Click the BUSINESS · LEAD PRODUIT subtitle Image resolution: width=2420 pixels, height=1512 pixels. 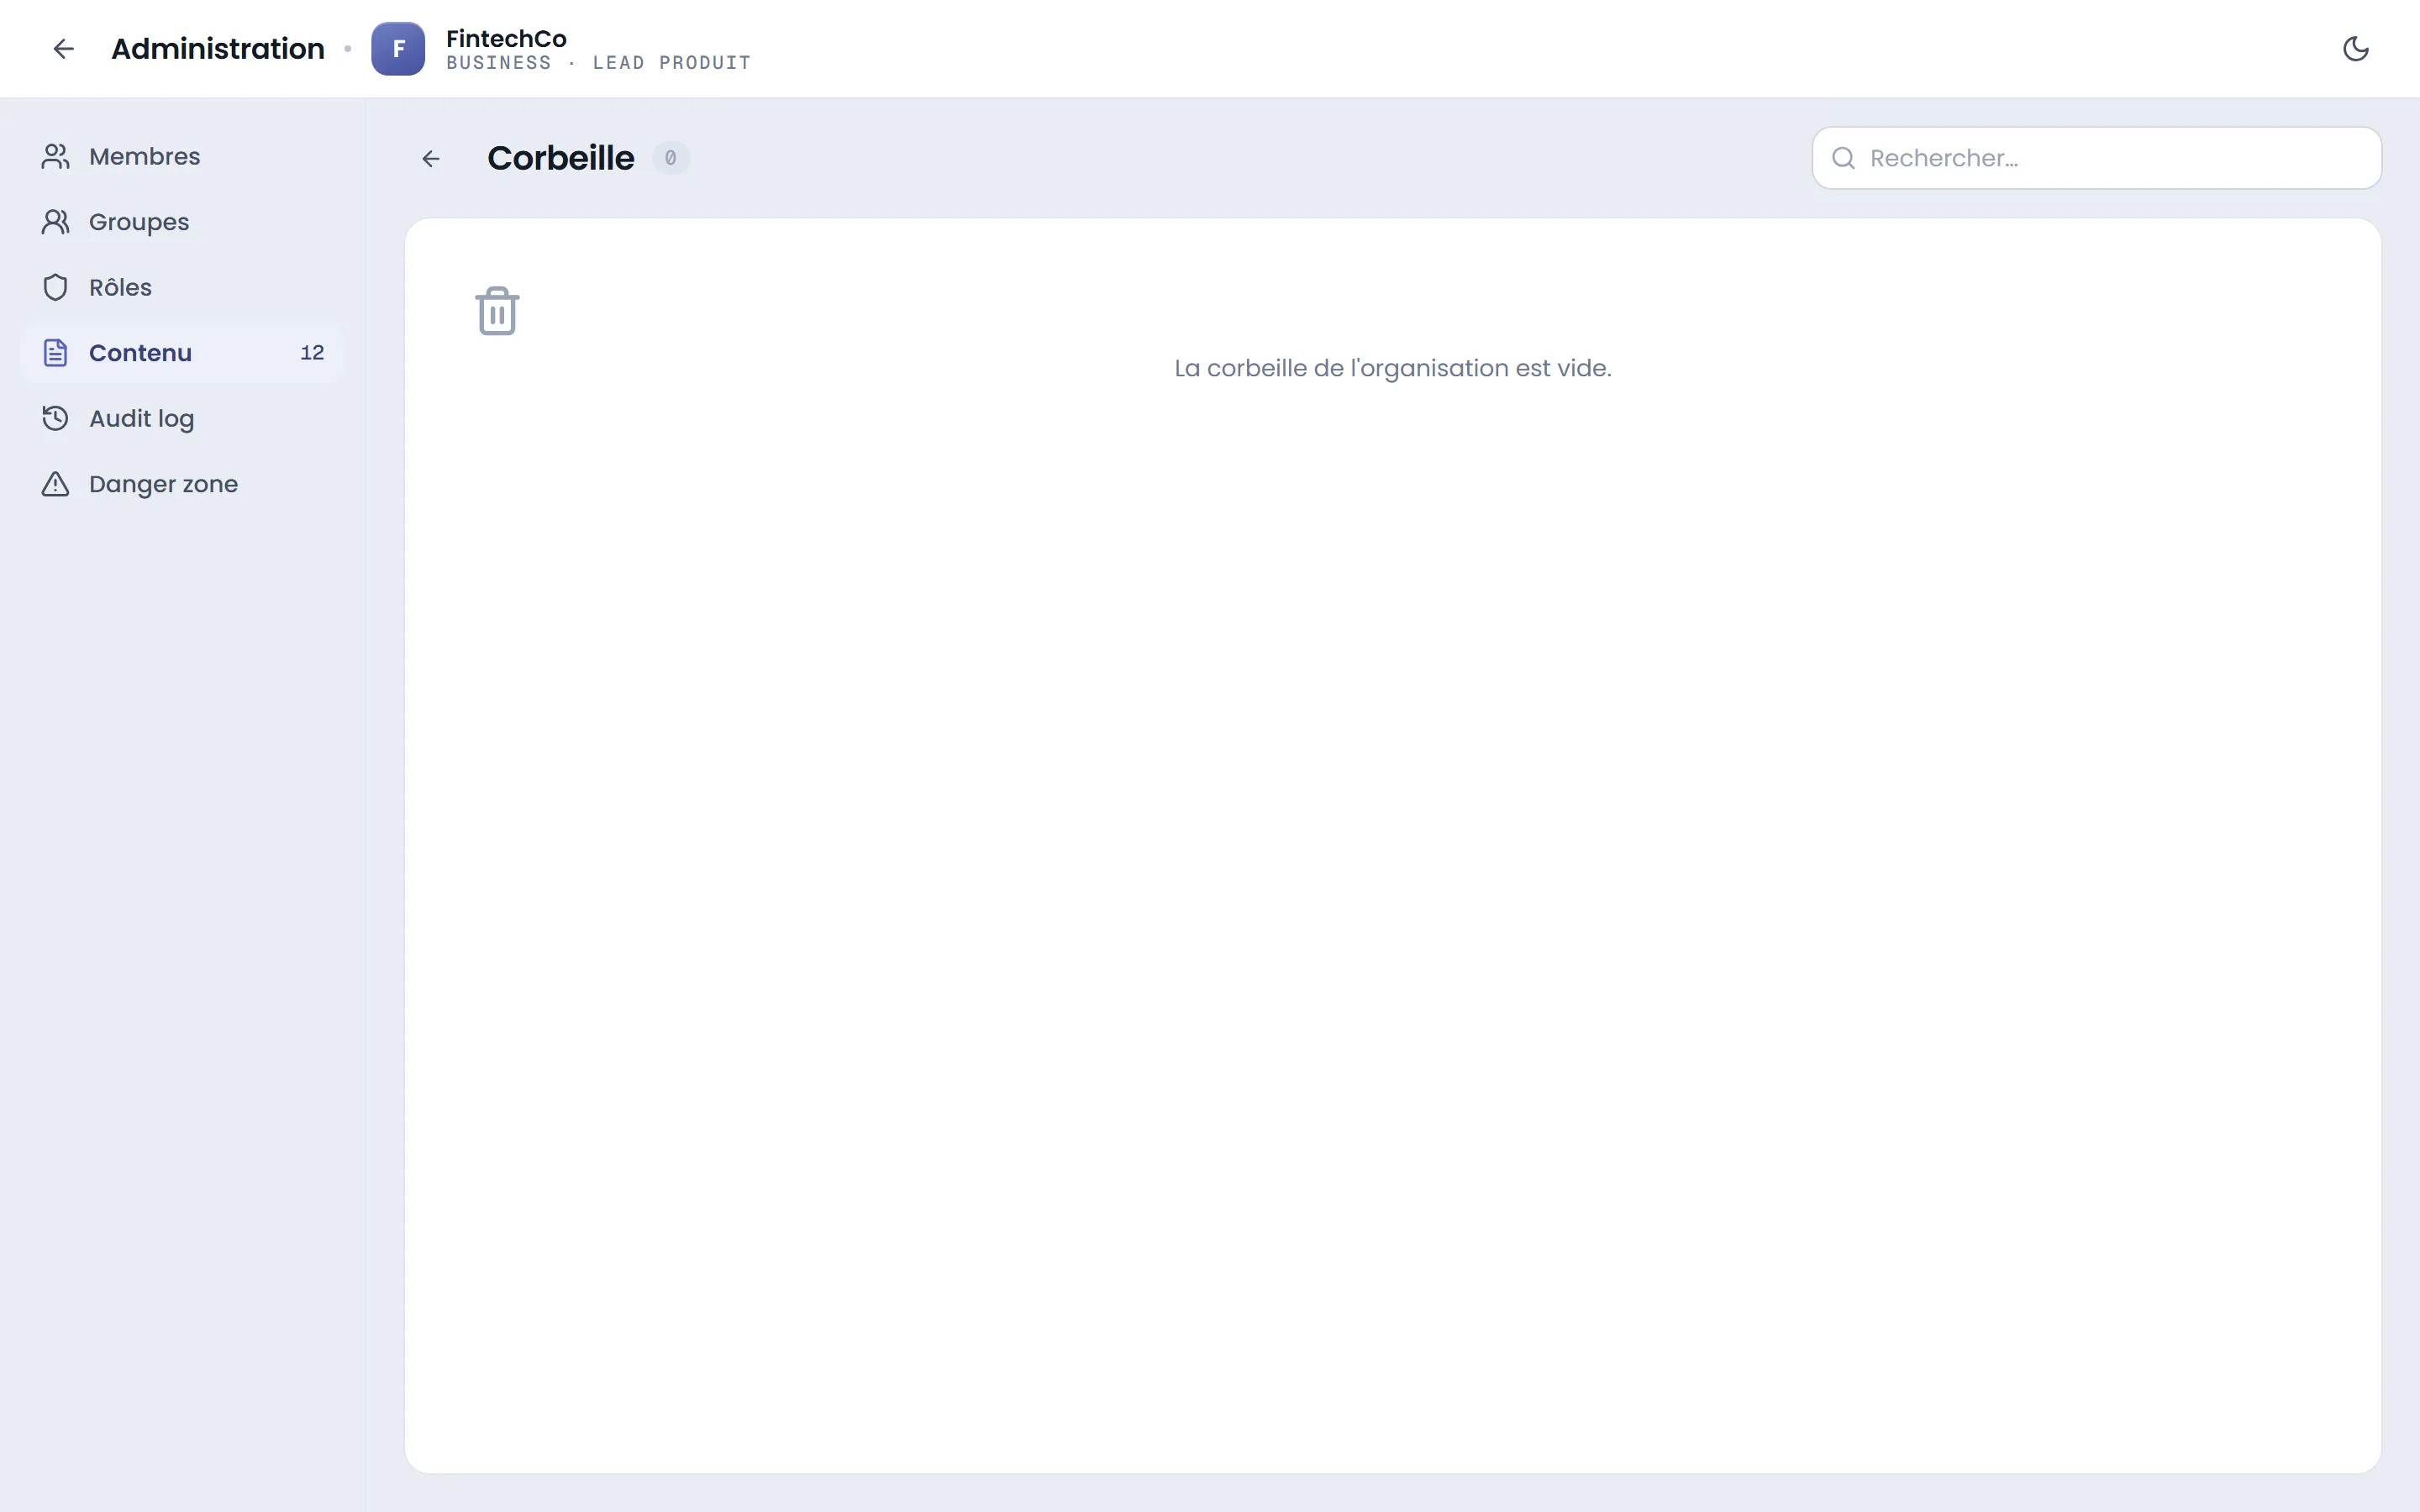point(598,63)
